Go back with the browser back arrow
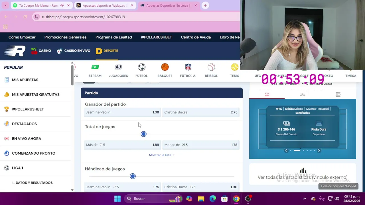Viewport: 365px width, 205px height. (x=6, y=17)
